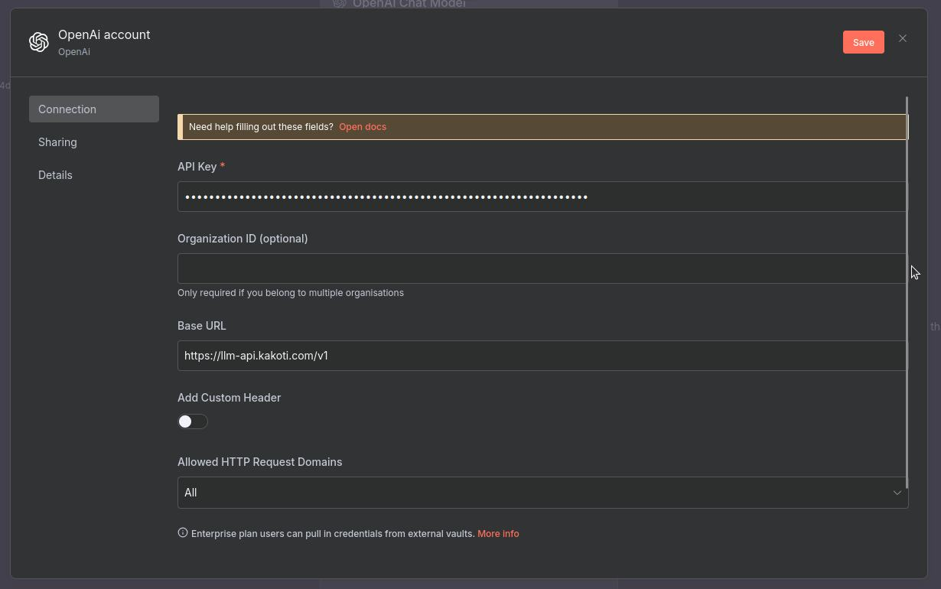The width and height of the screenshot is (941, 589).
Task: Click the vertical scrollbar of the form
Action: tap(907, 291)
